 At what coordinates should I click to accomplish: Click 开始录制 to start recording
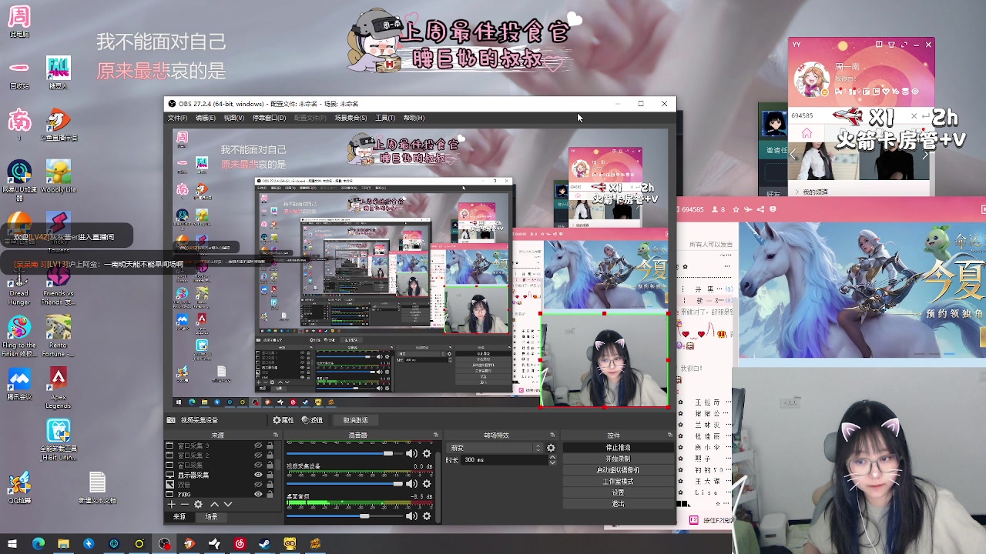point(618,459)
